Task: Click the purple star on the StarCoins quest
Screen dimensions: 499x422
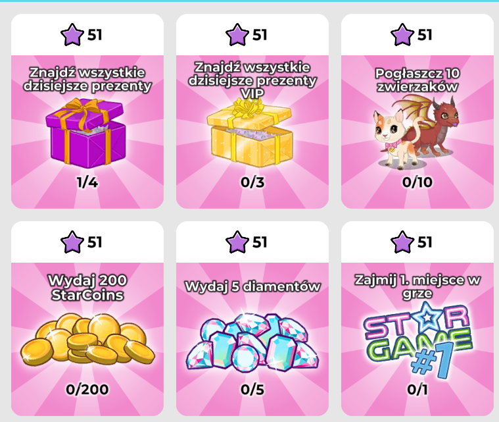Action: [72, 242]
